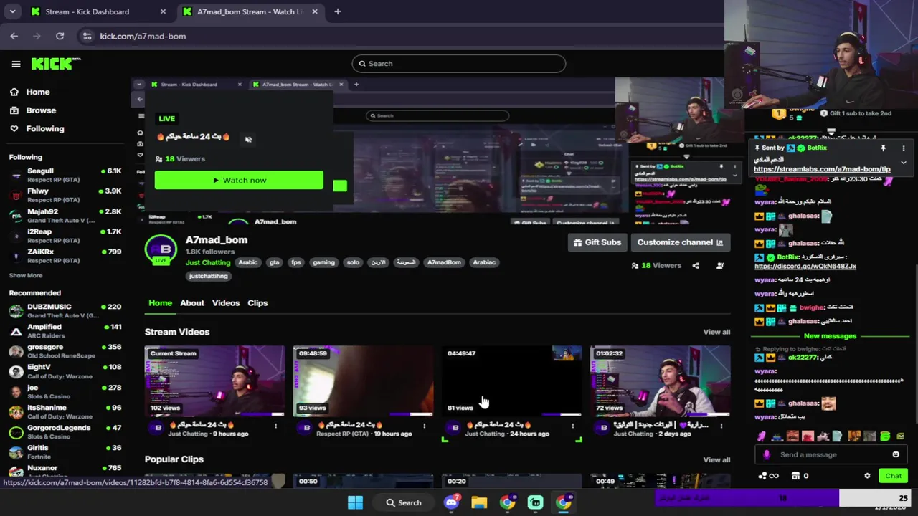Screen dimensions: 918x516
Task: Open the pinned message three-dot menu
Action: coord(904,148)
